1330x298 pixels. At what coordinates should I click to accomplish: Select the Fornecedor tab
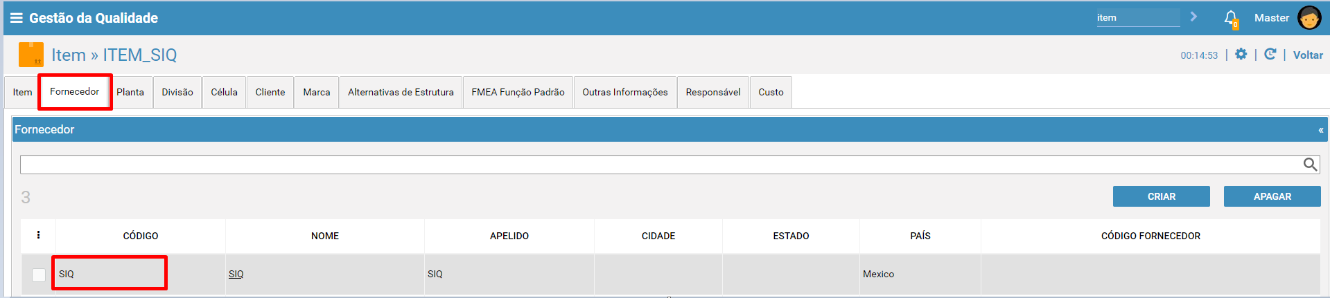(x=75, y=91)
